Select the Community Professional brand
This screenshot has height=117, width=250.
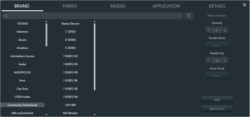click(22, 105)
